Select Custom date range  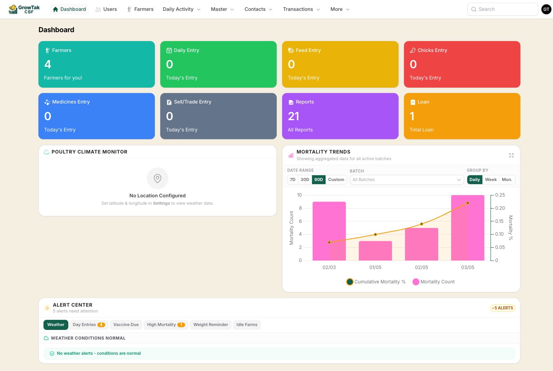point(336,179)
